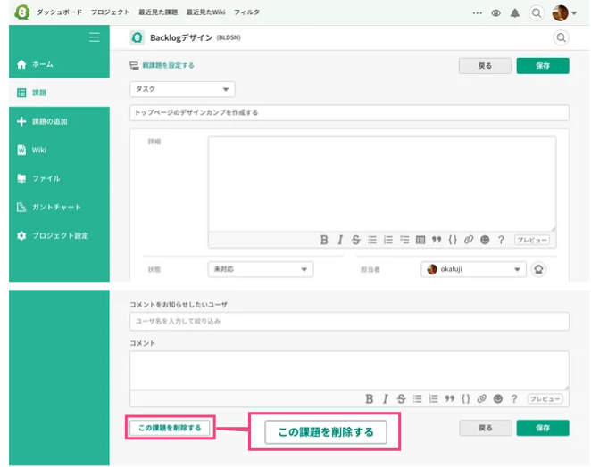This screenshot has width=591, height=467.
Task: Insert code block in comment editor
Action: (x=465, y=399)
